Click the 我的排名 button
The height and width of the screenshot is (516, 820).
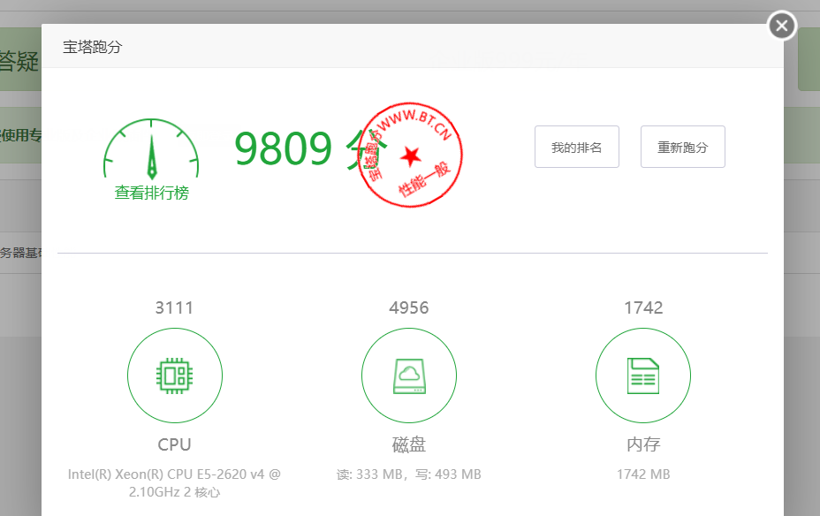pos(577,147)
